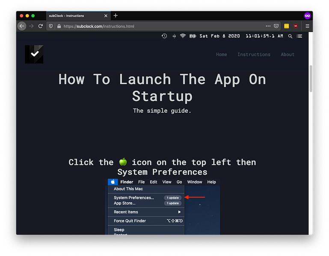Click File in the pictured menu bar
329x256 pixels.
[x=142, y=182]
